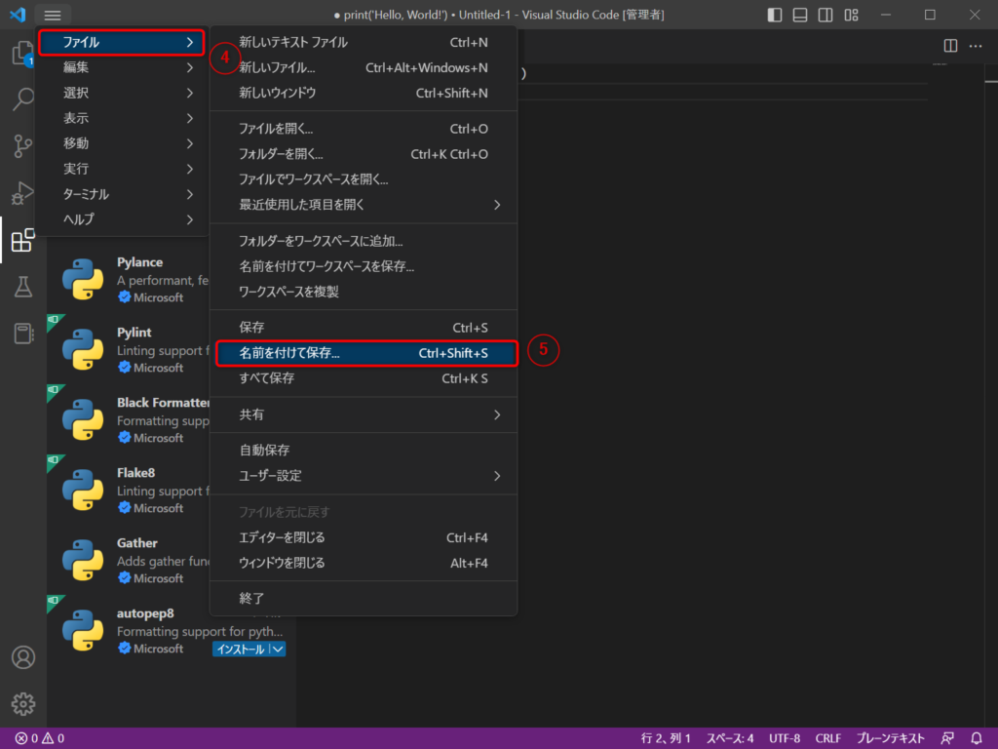Select UTF-8 encoding in status bar
The width and height of the screenshot is (998, 749).
coord(785,738)
